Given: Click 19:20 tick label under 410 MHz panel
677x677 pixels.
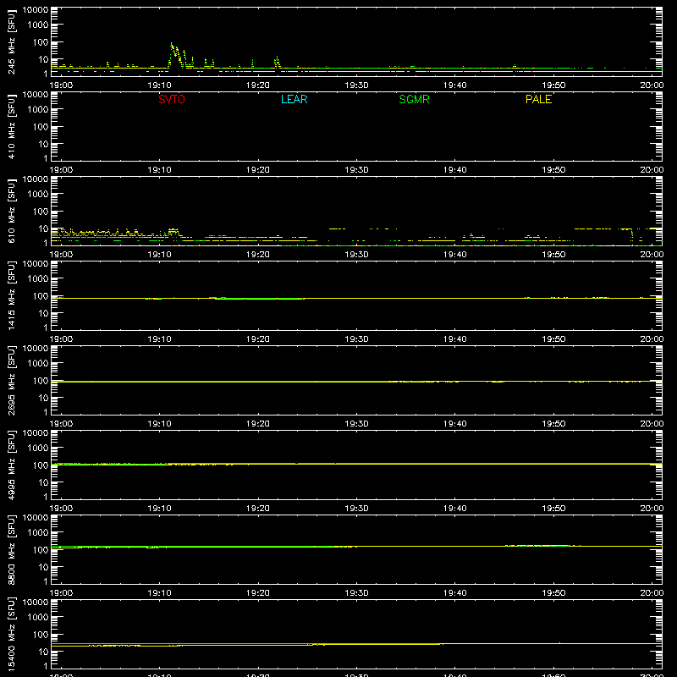Looking at the screenshot, I should pos(258,170).
